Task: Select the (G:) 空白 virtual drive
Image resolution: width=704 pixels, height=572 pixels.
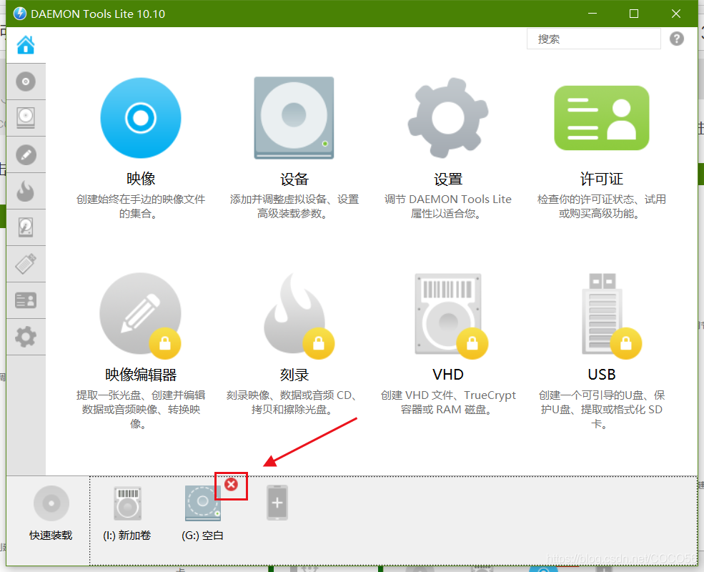Action: [203, 503]
